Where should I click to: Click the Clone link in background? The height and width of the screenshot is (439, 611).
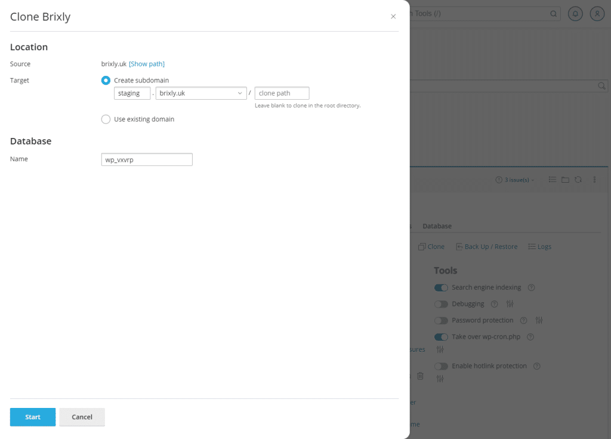click(x=436, y=247)
